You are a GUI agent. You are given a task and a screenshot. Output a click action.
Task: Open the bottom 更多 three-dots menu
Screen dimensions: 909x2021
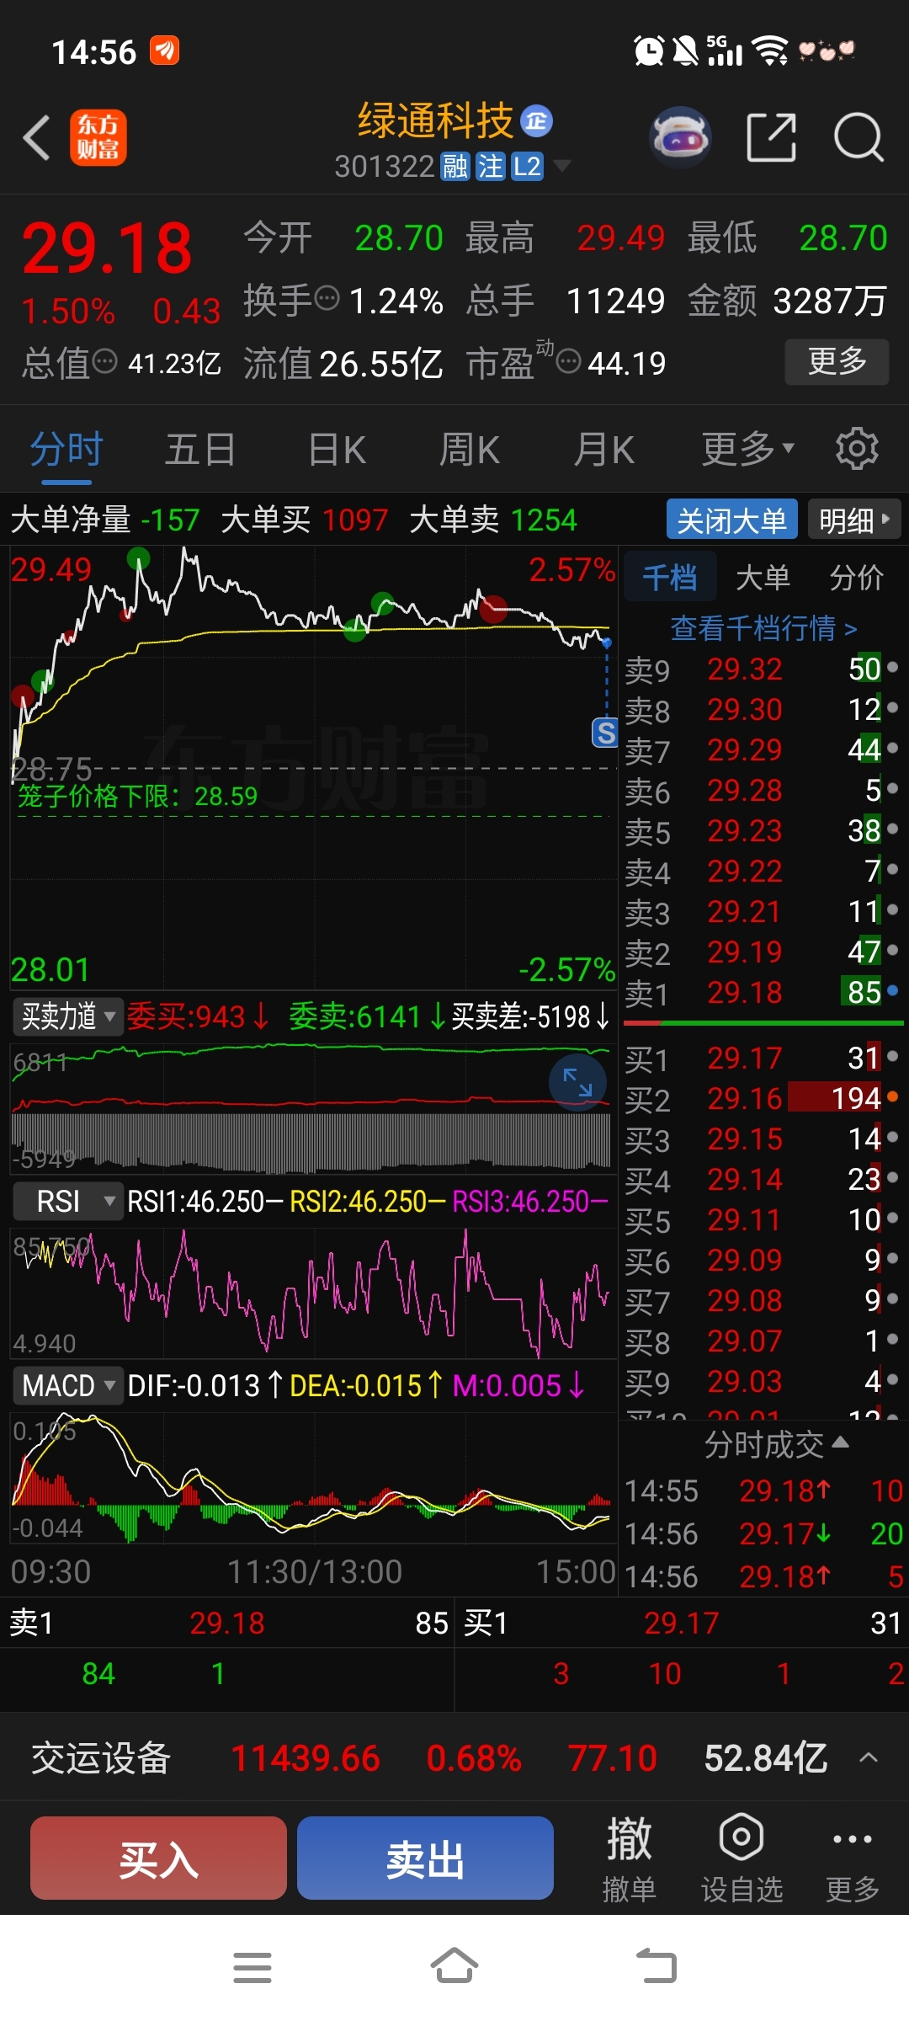coord(852,1858)
